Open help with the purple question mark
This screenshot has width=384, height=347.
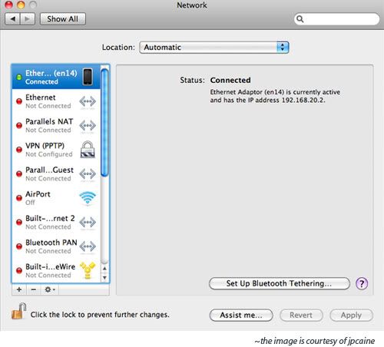click(x=362, y=283)
